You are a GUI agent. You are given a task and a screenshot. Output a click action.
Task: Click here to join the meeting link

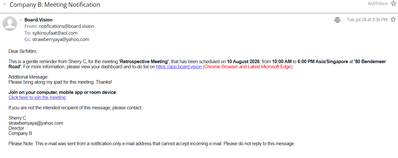[x=37, y=97]
